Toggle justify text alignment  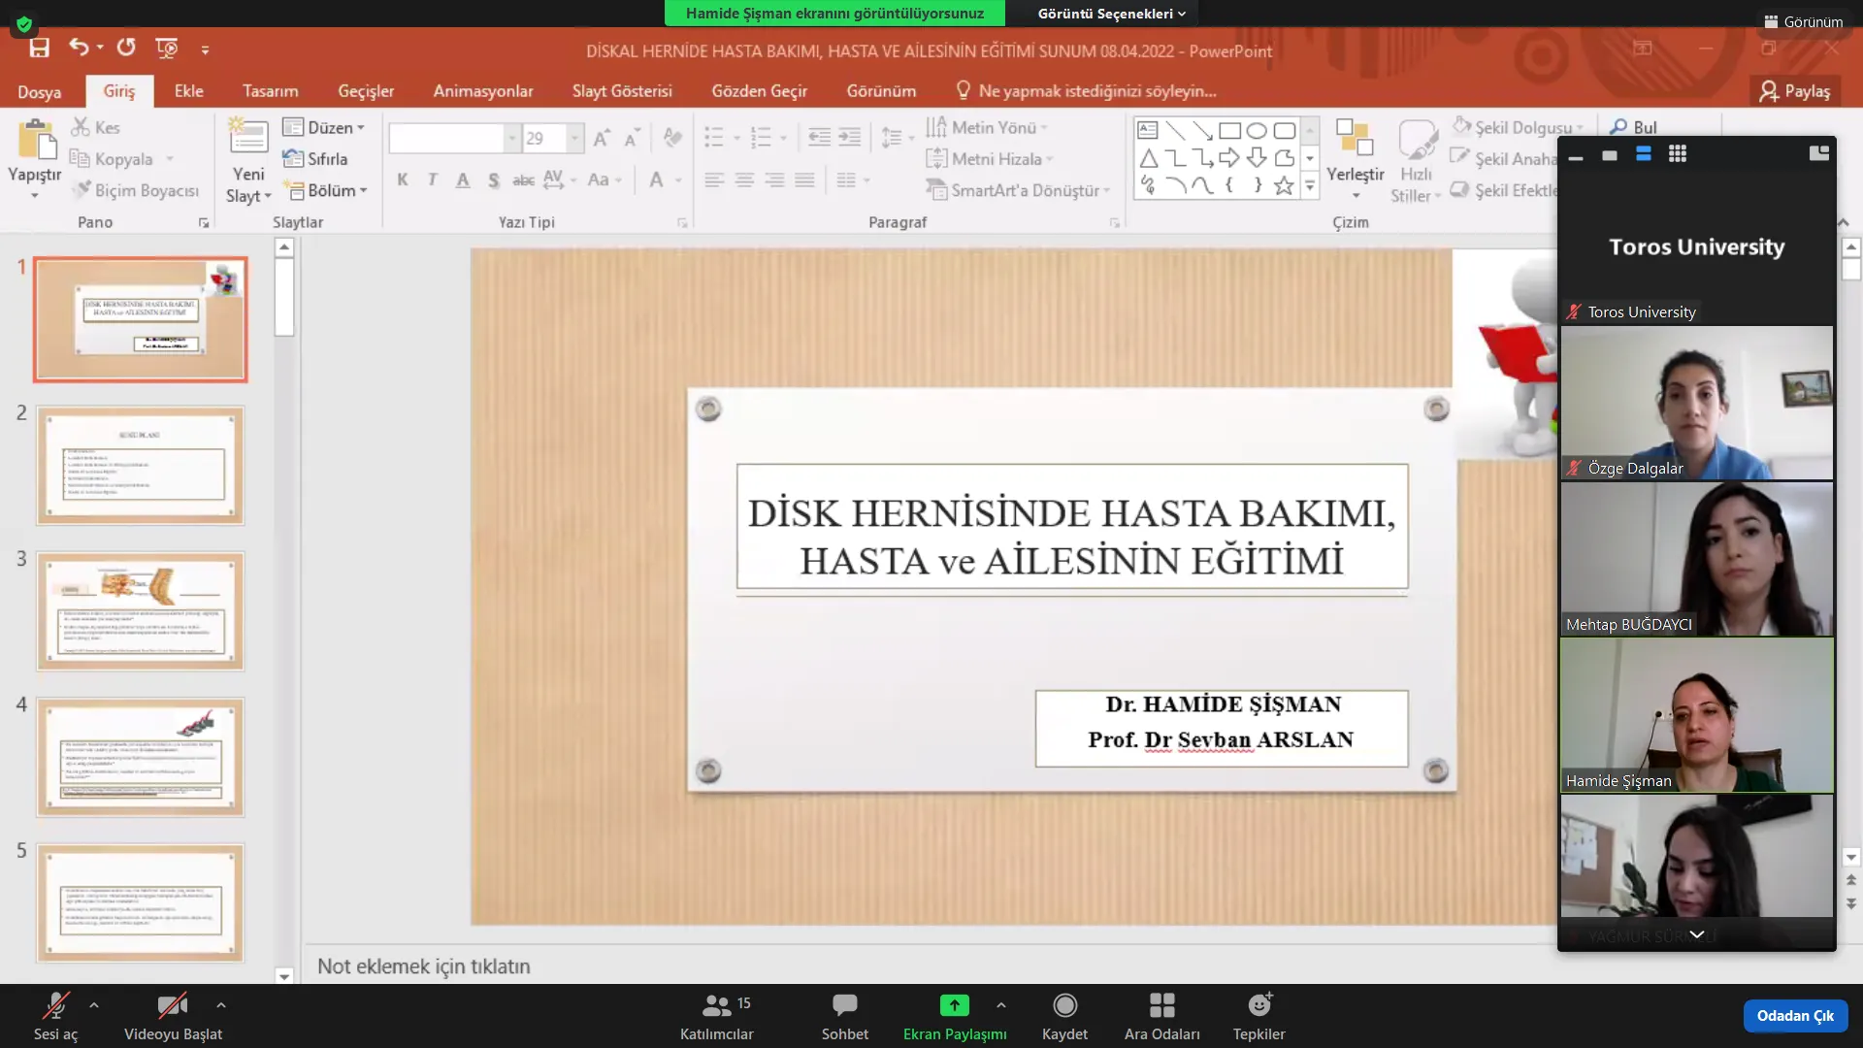(804, 180)
